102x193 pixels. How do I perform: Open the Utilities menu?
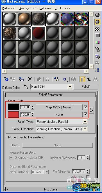(62, 8)
